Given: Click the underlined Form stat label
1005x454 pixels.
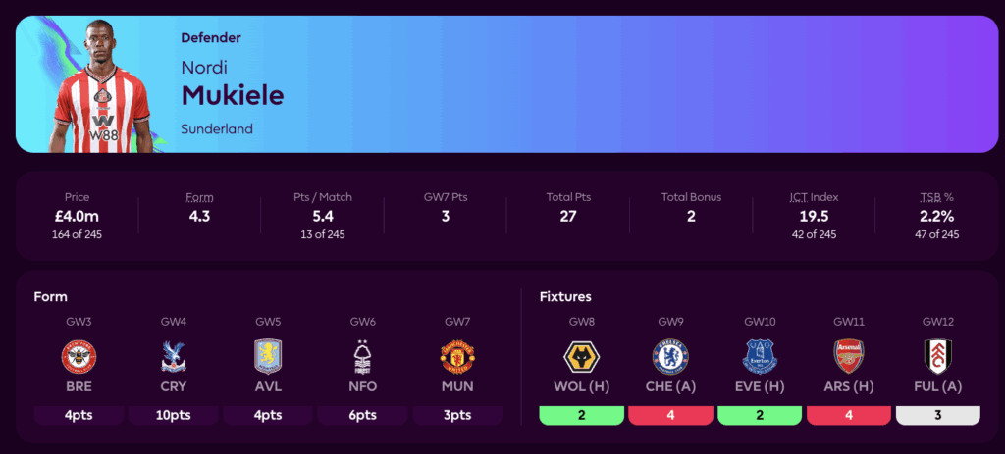Looking at the screenshot, I should (x=200, y=197).
